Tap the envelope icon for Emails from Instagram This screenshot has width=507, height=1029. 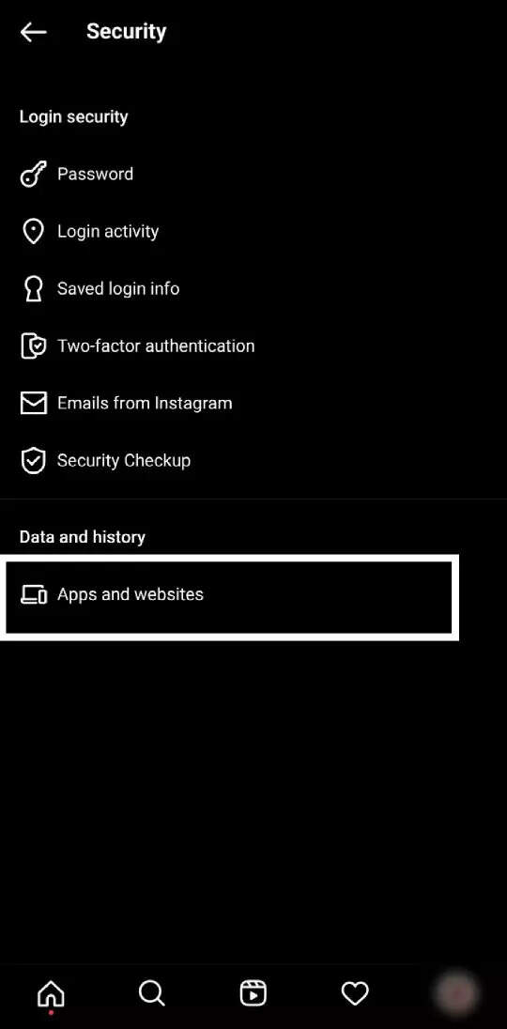coord(33,403)
